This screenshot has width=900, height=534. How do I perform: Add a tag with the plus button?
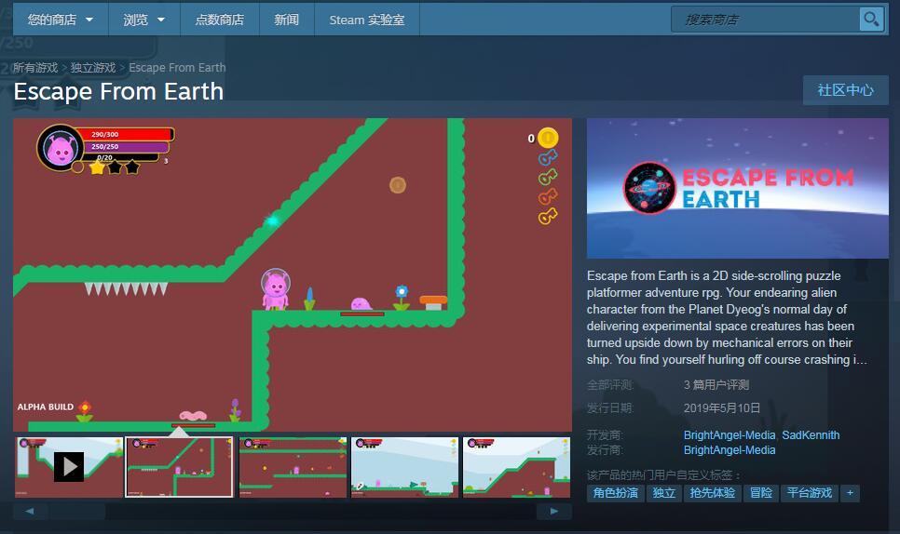[850, 493]
